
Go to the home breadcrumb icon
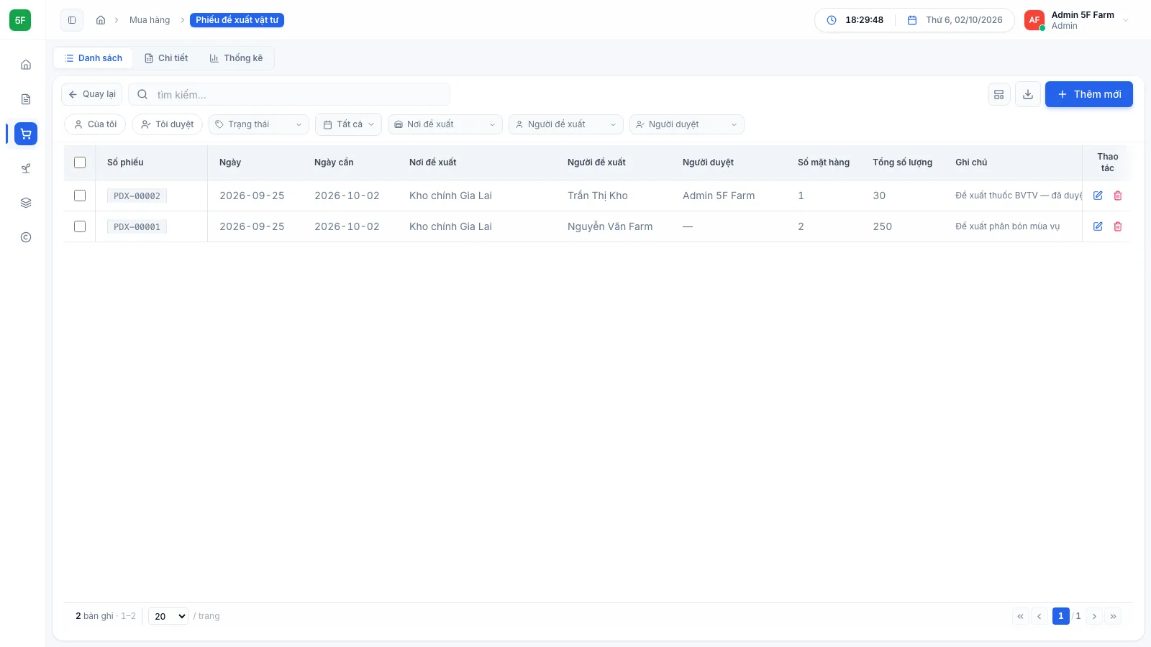101,20
